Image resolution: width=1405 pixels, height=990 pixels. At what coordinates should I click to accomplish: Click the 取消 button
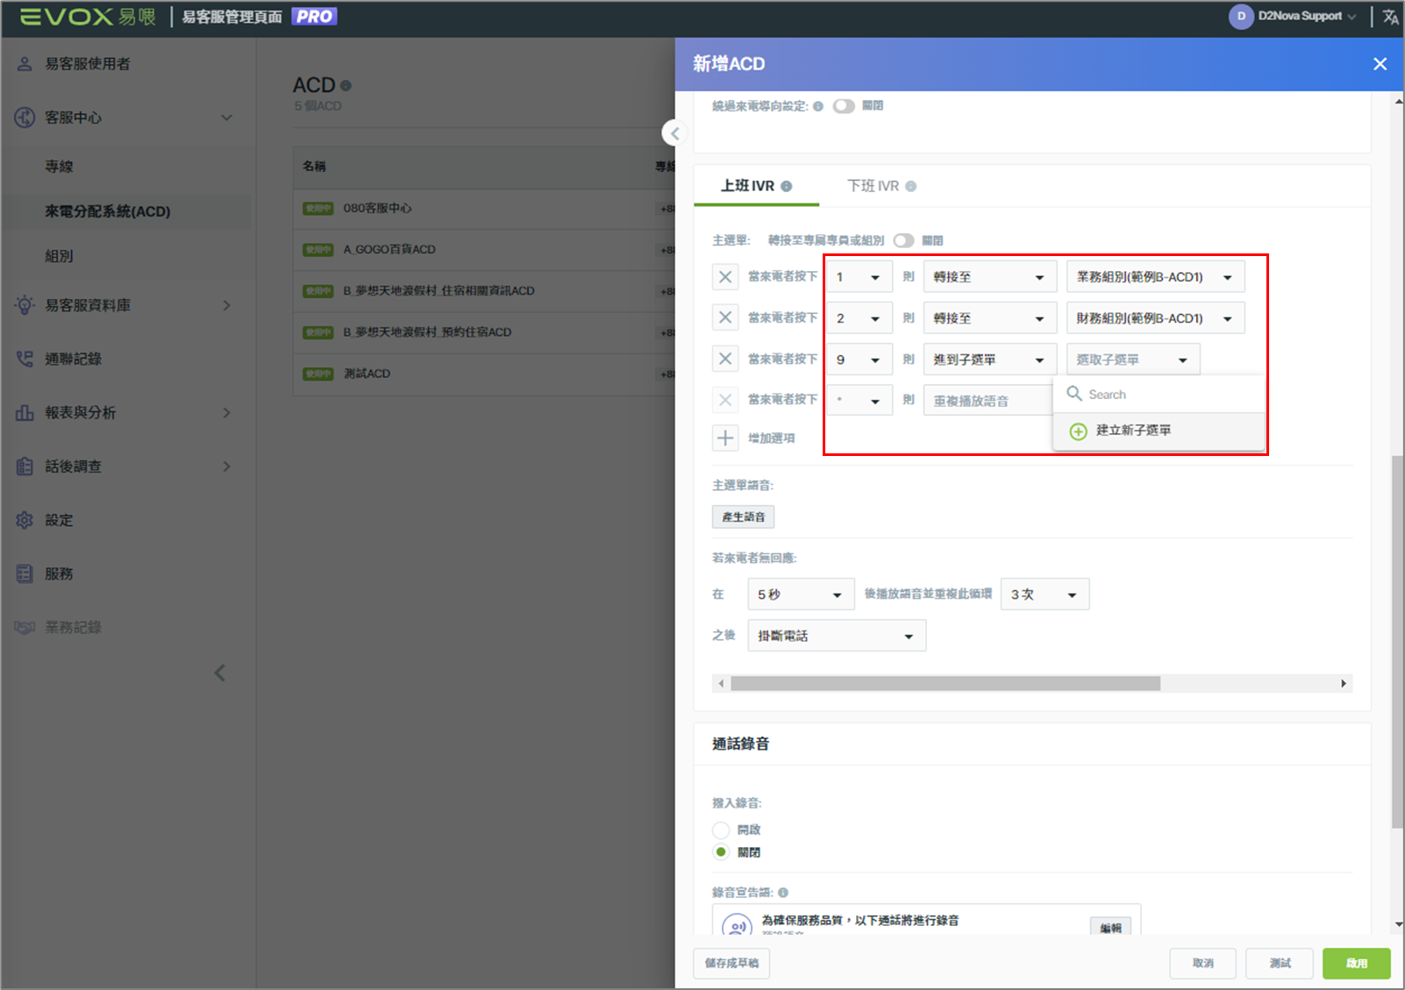tap(1202, 963)
